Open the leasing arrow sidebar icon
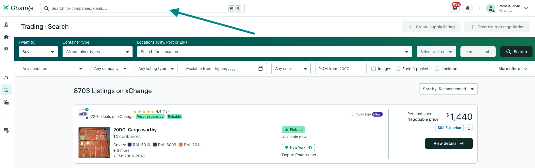The image size is (535, 168). tap(6, 77)
